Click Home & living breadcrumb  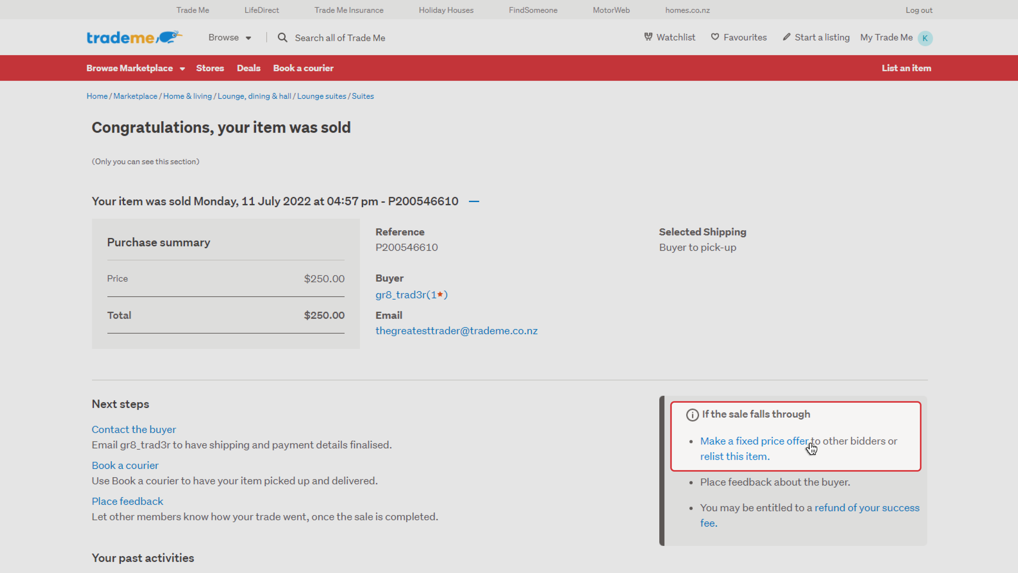click(x=187, y=96)
